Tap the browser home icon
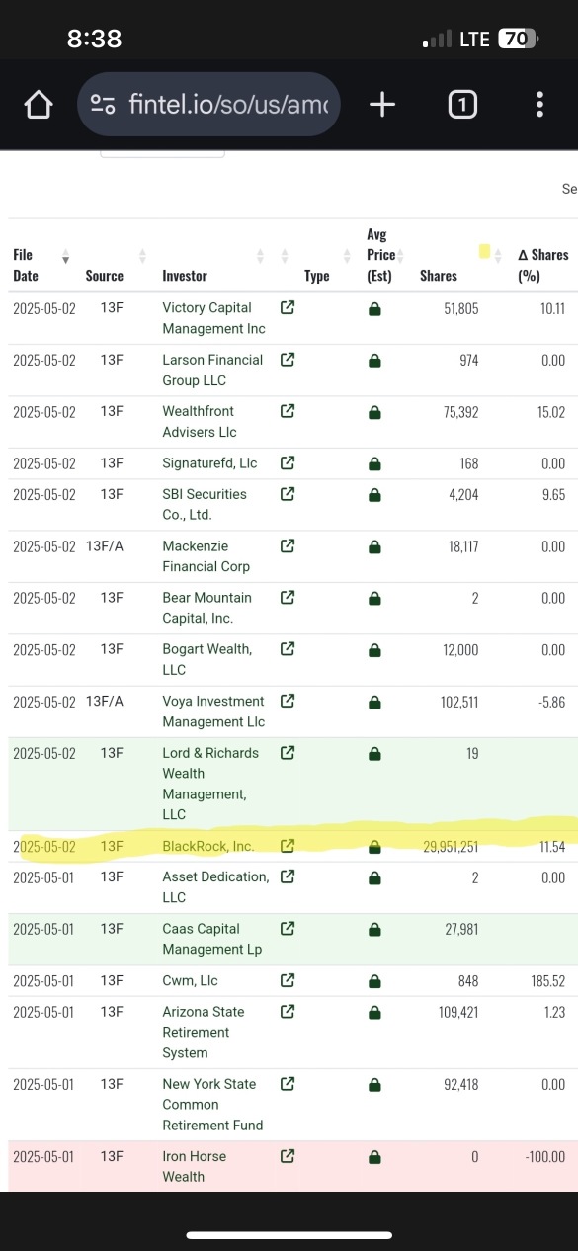This screenshot has height=1251, width=578. tap(38, 104)
